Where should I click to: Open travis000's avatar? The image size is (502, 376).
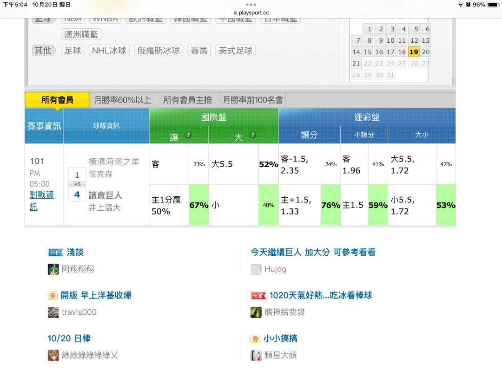coord(53,312)
